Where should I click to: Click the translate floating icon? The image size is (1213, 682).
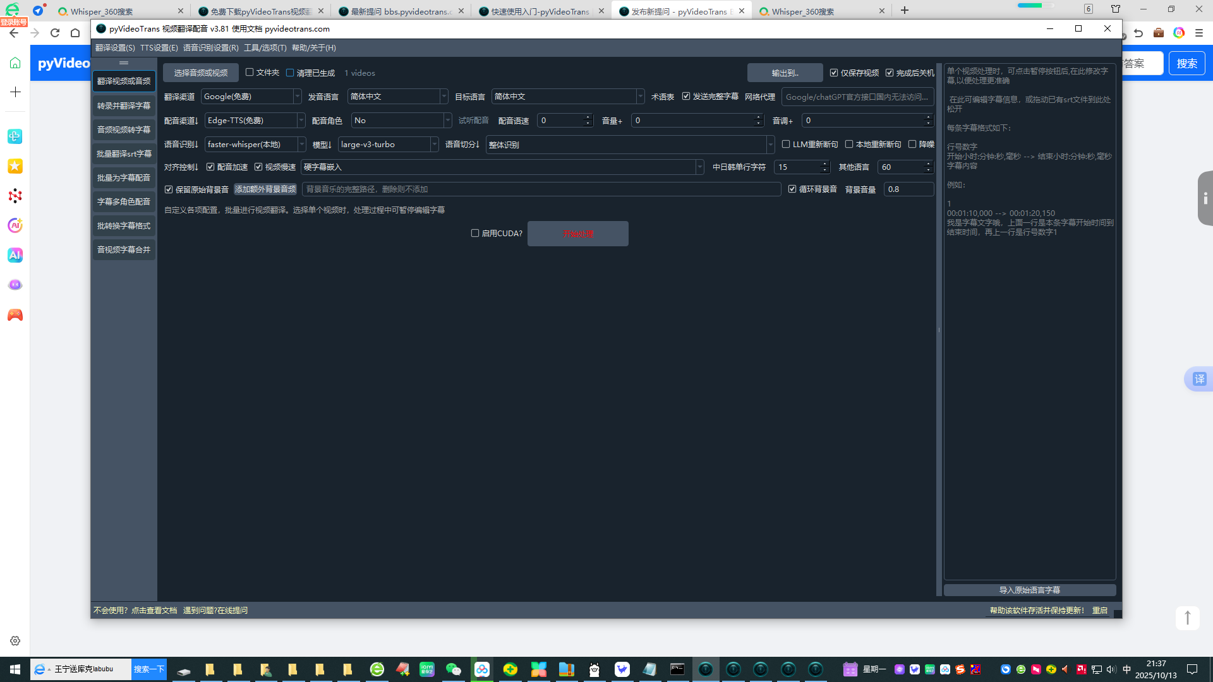point(1199,379)
